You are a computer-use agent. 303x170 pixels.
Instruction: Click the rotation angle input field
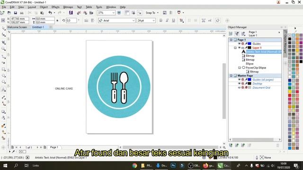point(71,20)
